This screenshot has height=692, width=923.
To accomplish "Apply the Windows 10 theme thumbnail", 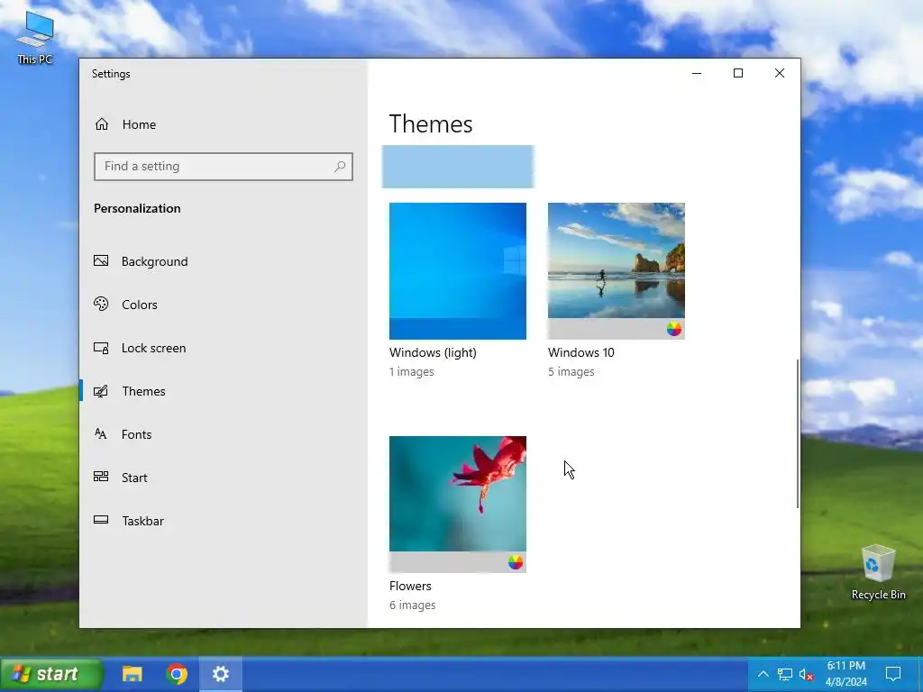I will point(617,270).
